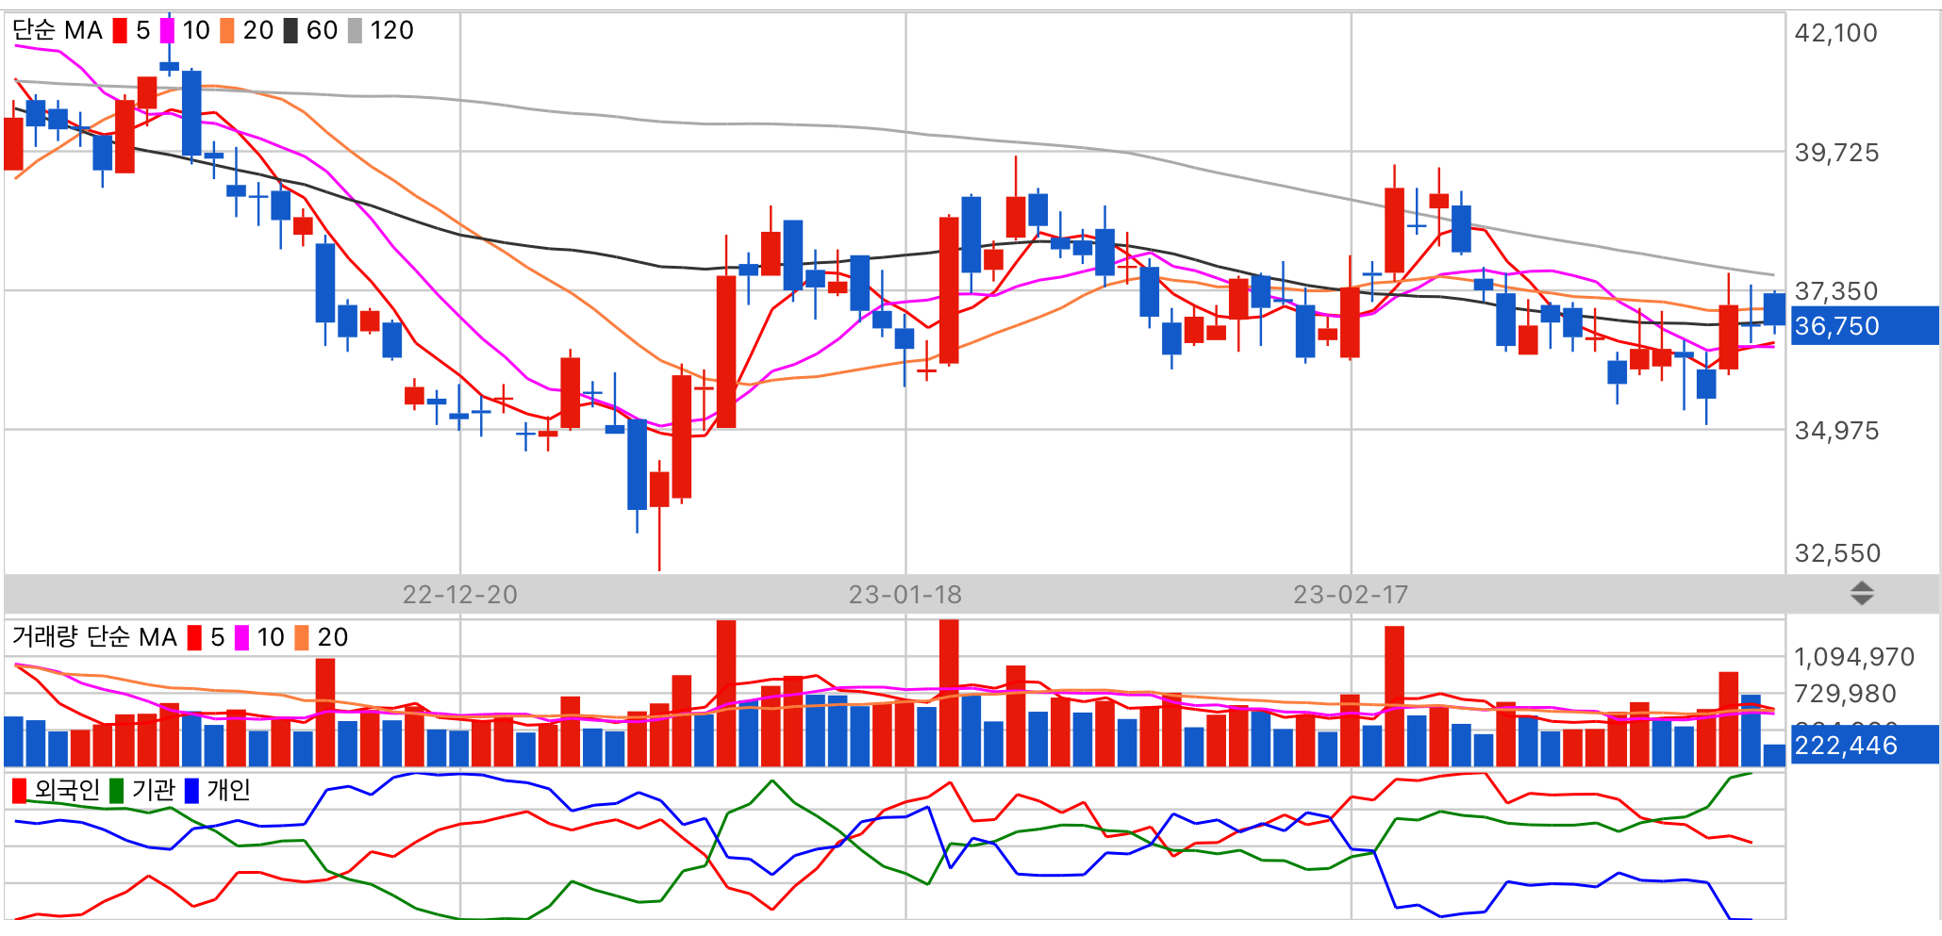Viewport: 1942px width, 936px height.
Task: Click the 729,980 volume axis label
Action: (1845, 694)
